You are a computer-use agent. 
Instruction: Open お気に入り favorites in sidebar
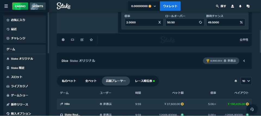click(24, 20)
